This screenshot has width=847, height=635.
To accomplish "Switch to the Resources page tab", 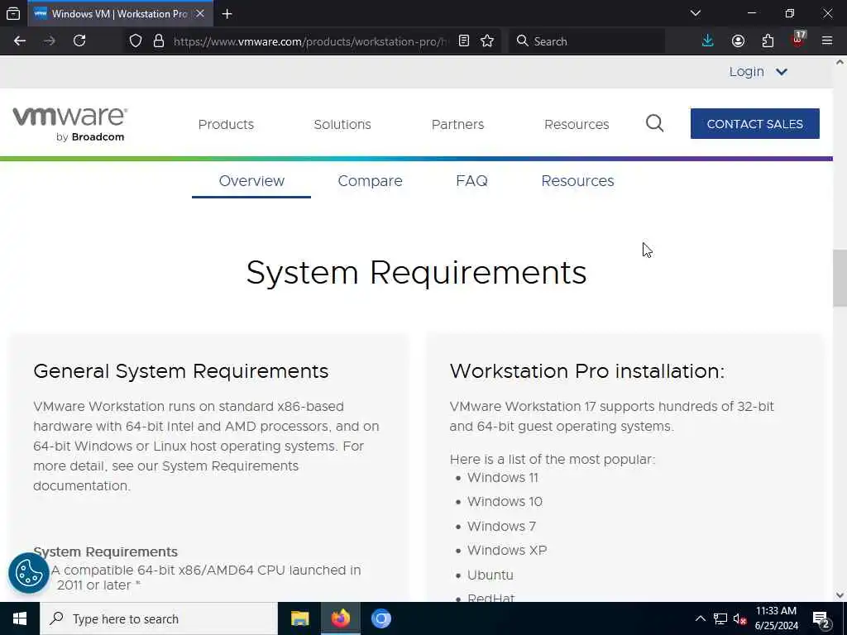I will pyautogui.click(x=577, y=181).
